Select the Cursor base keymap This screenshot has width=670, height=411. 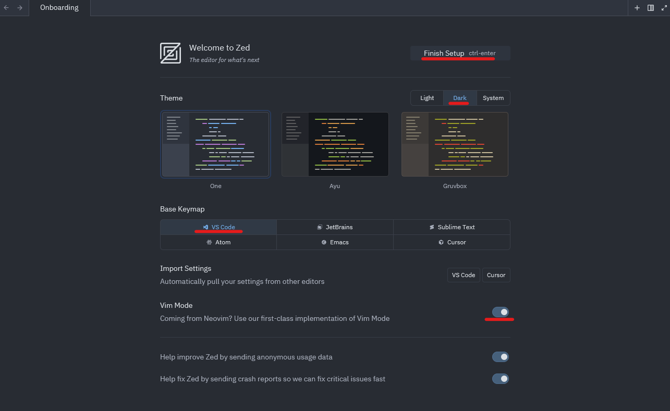pos(452,242)
